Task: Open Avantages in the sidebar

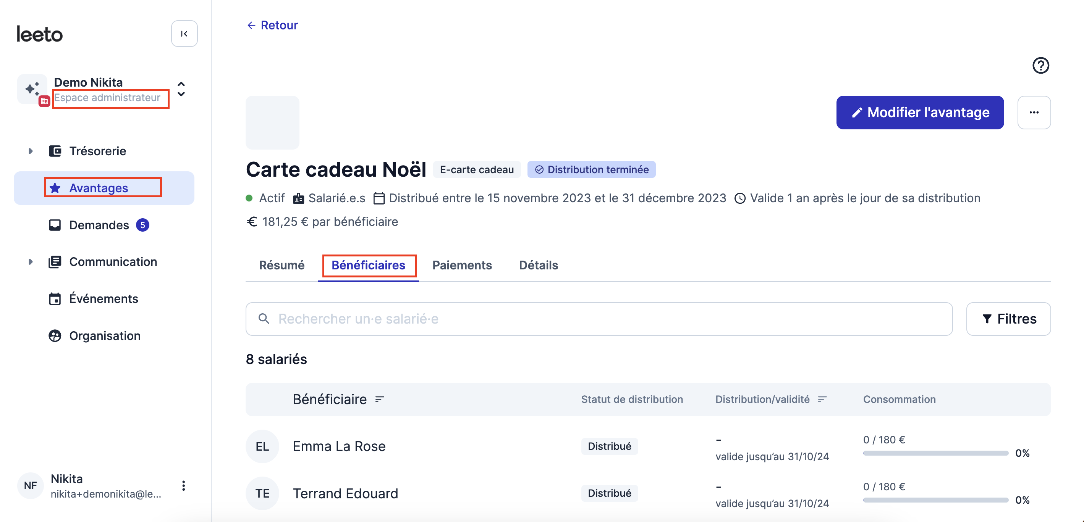Action: point(104,188)
